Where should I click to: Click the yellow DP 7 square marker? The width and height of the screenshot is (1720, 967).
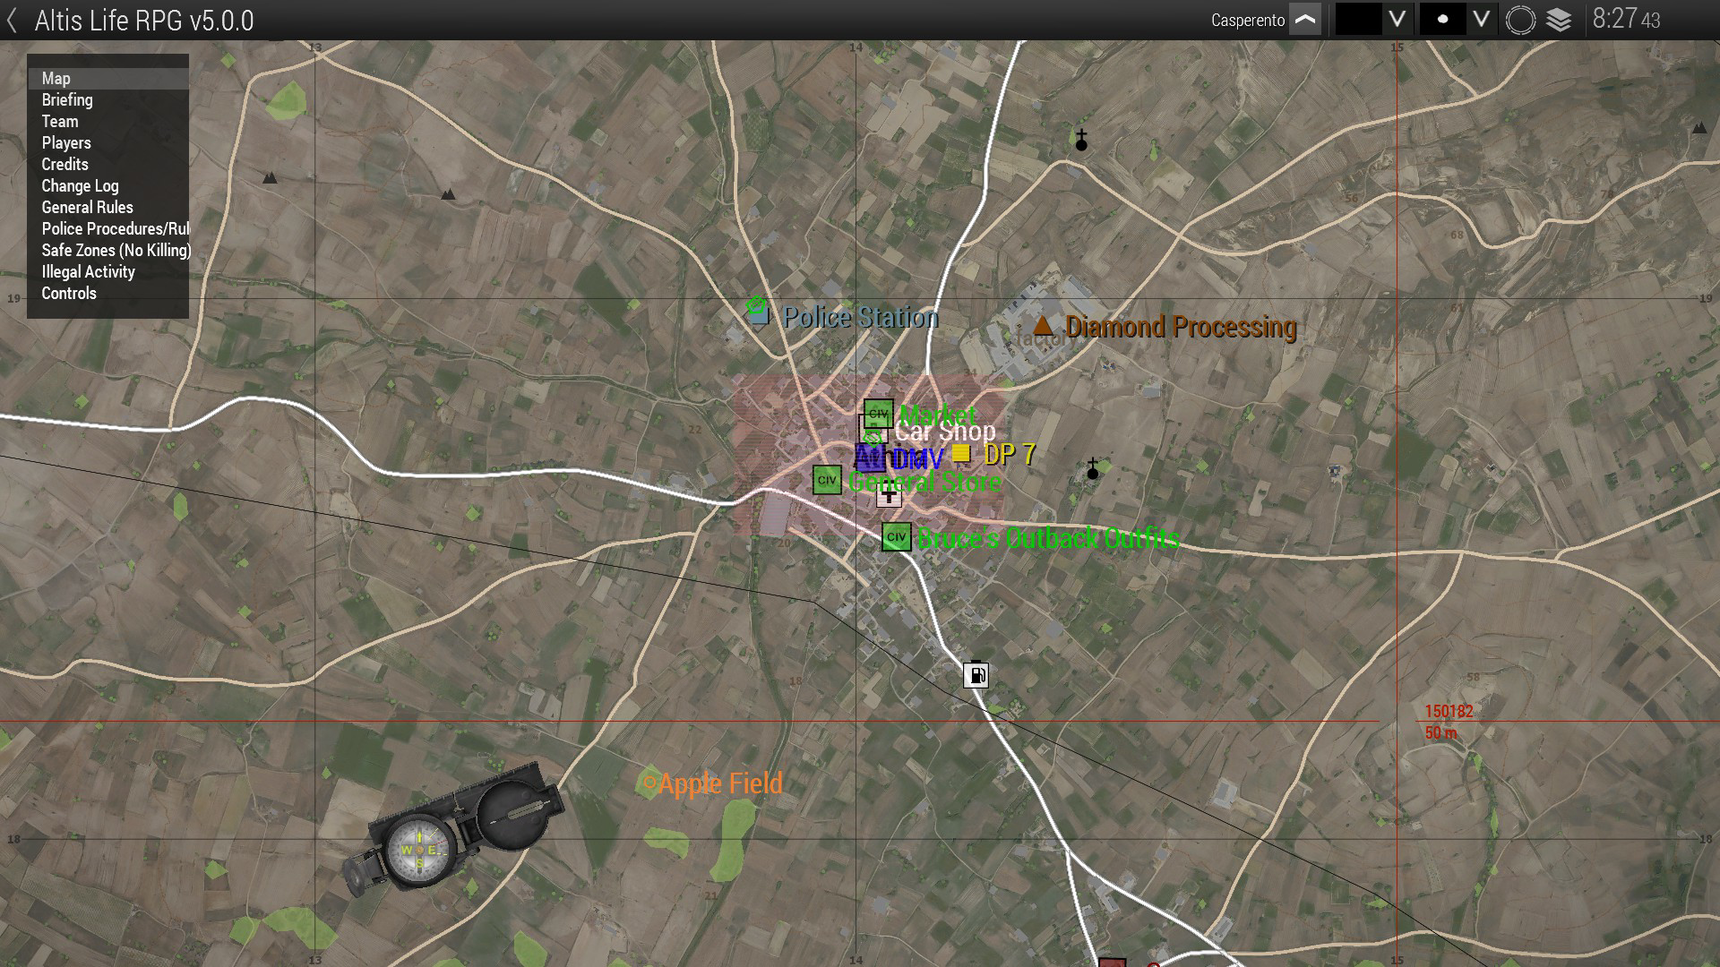[x=961, y=454]
